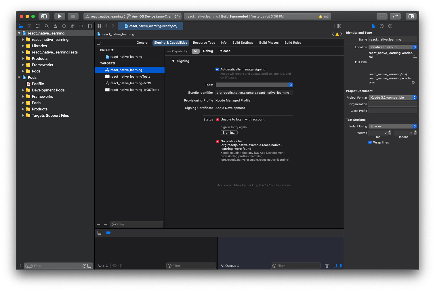Click the 109 warnings indicator

tap(324, 16)
